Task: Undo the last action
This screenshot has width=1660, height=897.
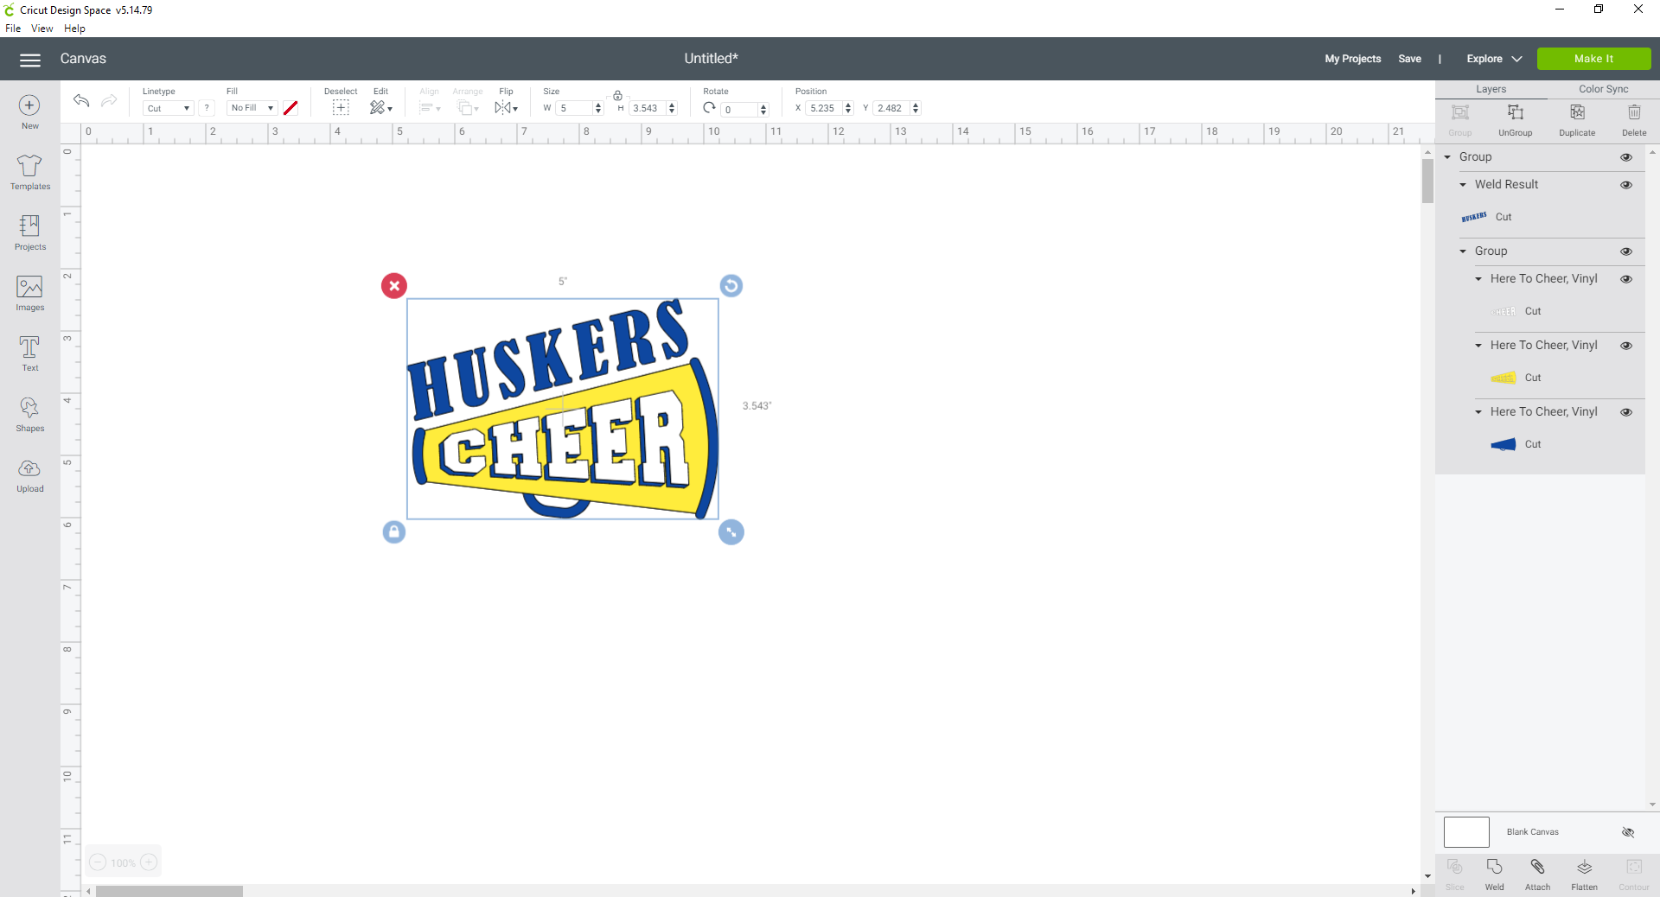Action: point(81,101)
